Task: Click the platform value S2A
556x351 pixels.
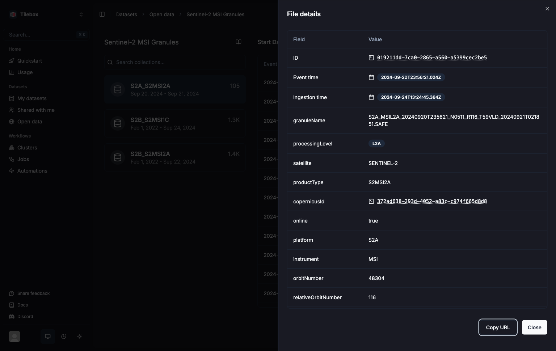Action: click(373, 240)
